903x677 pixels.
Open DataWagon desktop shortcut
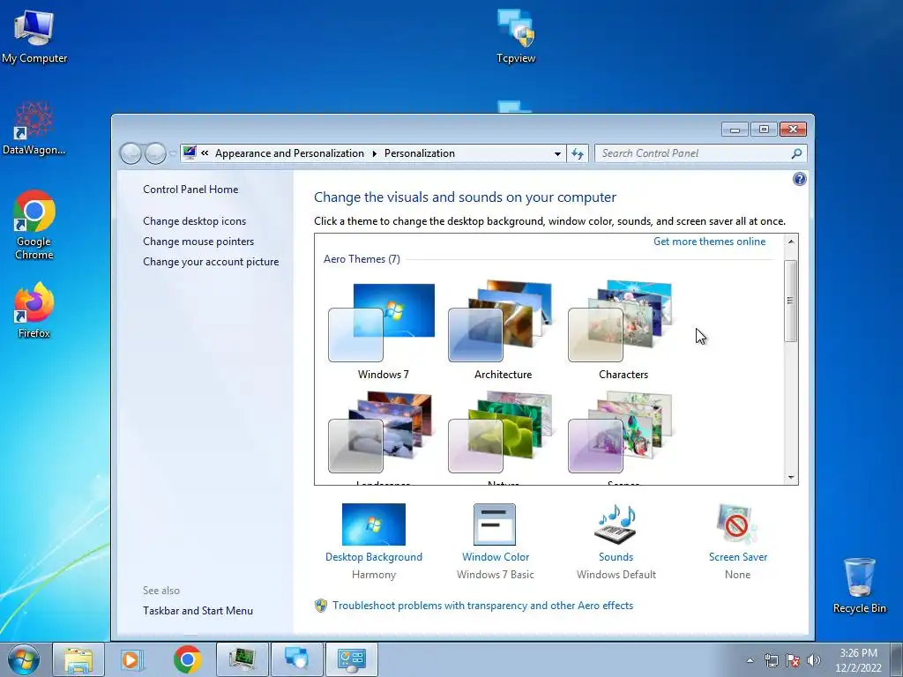click(34, 129)
